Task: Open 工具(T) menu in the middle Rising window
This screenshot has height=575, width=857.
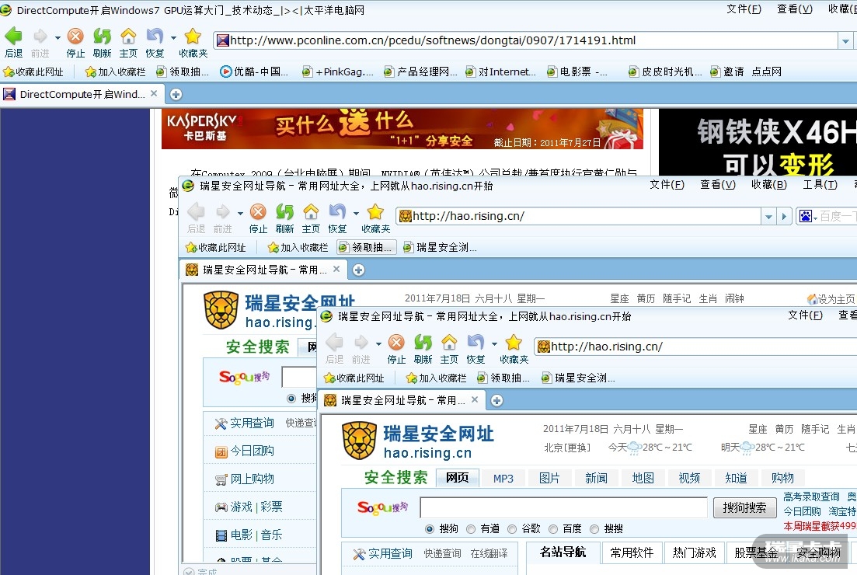Action: 820,185
